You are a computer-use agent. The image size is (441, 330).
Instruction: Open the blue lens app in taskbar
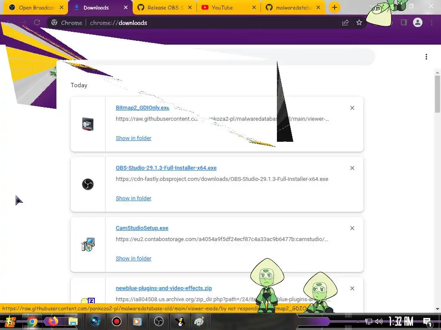[96, 321]
